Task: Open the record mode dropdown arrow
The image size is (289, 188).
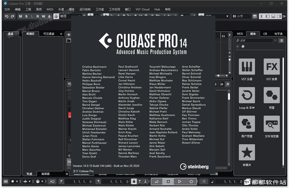Action: 17,182
